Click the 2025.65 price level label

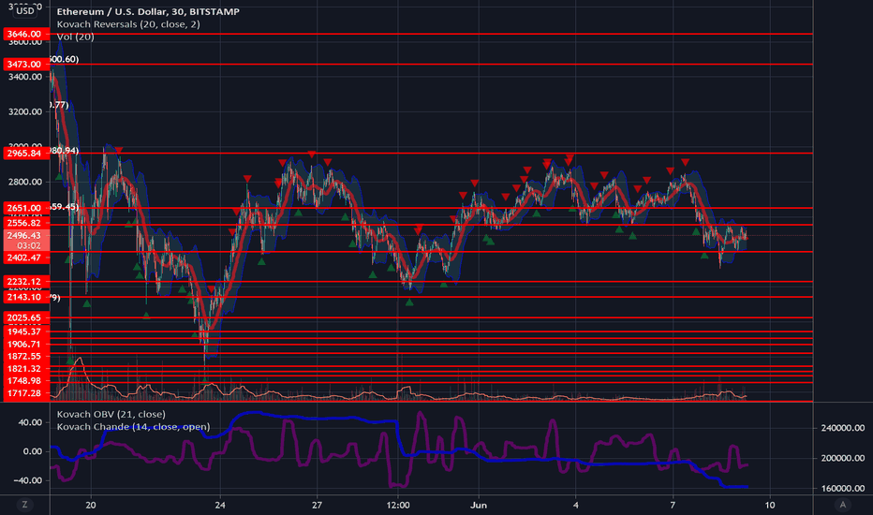26,318
